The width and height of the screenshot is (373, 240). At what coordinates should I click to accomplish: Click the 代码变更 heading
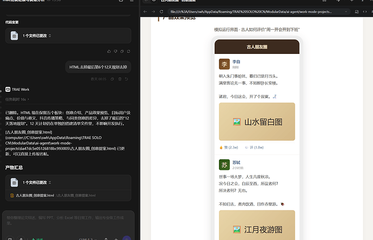pos(12,22)
